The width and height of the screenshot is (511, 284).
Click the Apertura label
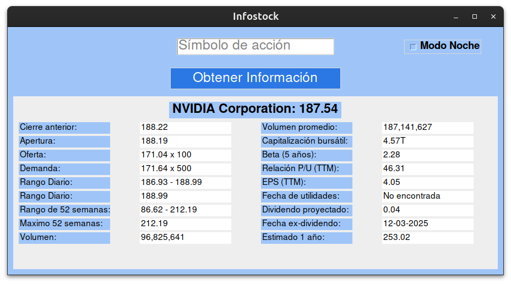64,141
